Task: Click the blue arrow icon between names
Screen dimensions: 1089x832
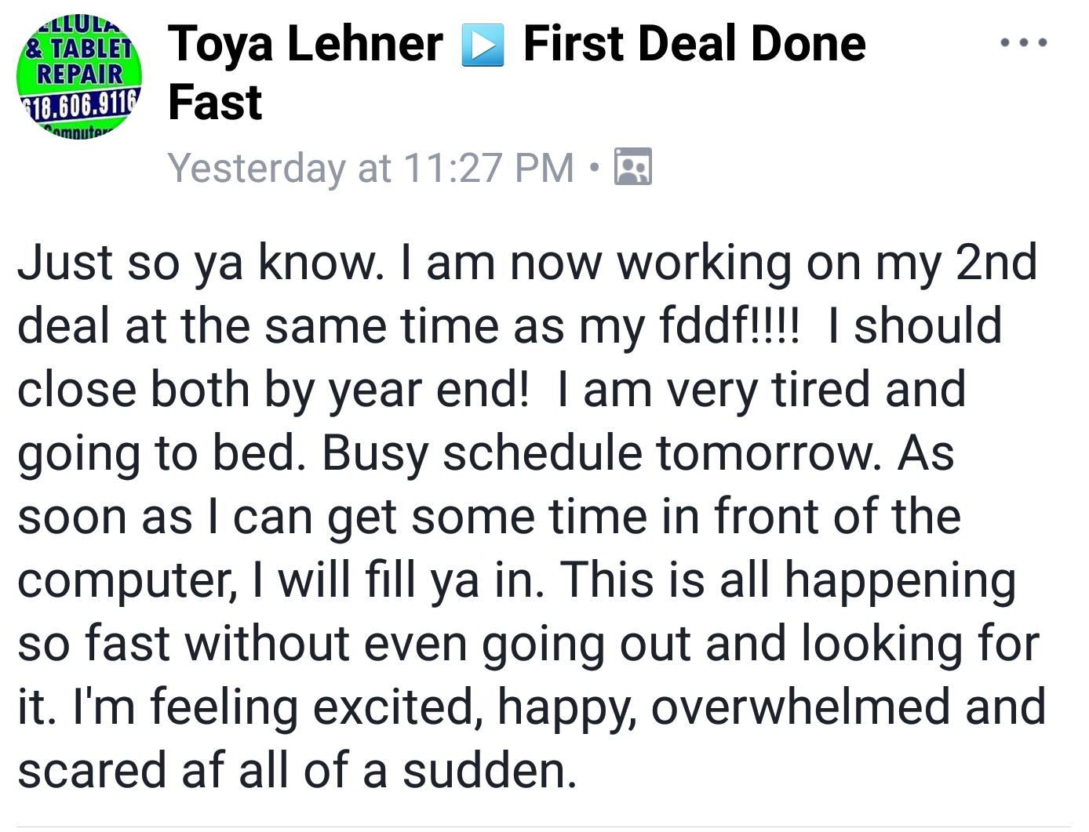Action: pyautogui.click(x=483, y=45)
